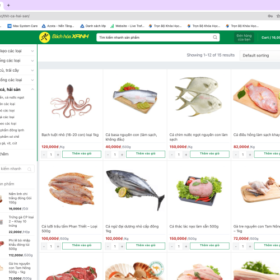Viewport: 280px width, 280px height.
Task: Open 'gà, vịt, cút' subcategory
Action: [8, 143]
